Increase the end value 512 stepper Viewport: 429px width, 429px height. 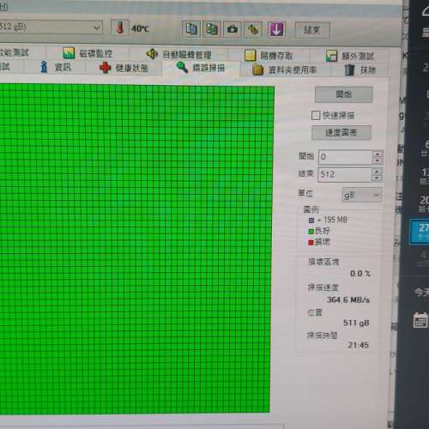click(378, 172)
